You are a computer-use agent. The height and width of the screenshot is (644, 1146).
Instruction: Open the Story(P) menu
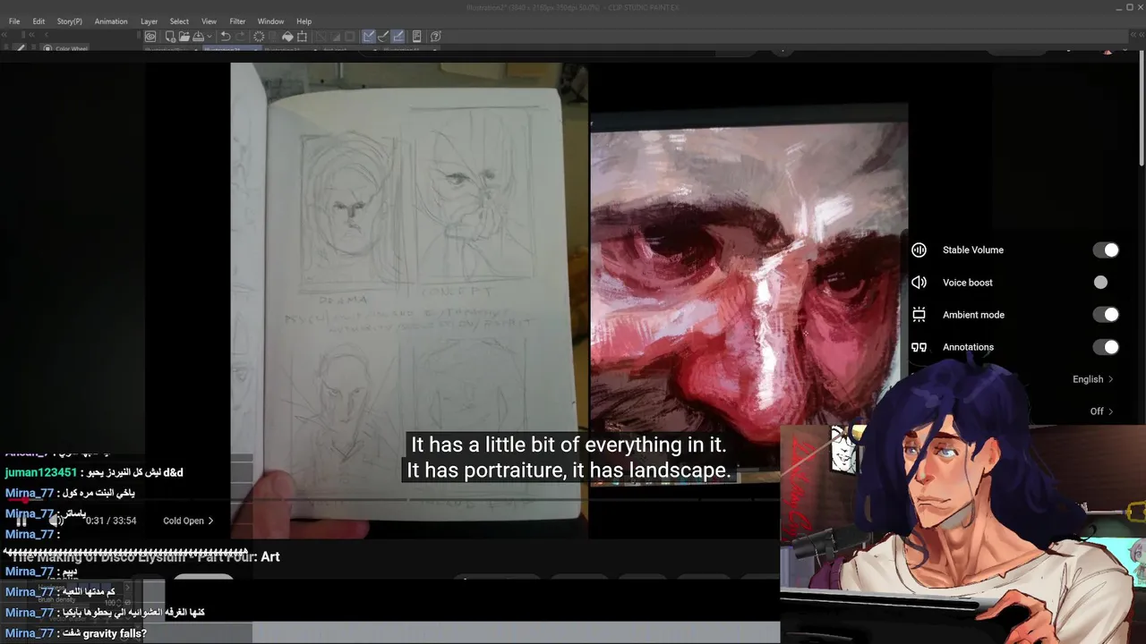click(x=69, y=21)
